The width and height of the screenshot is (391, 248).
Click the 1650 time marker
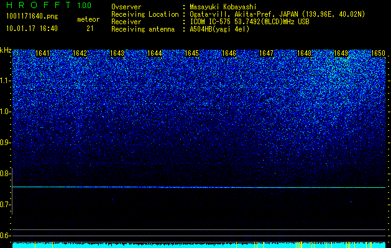[379, 53]
